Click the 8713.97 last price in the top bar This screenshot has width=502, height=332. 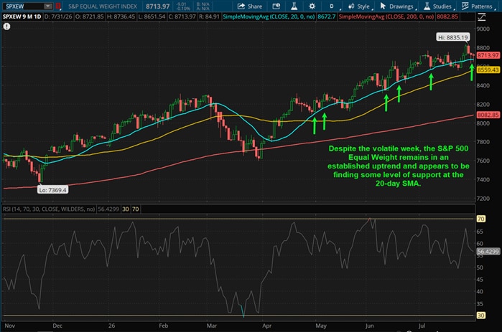[x=158, y=6]
